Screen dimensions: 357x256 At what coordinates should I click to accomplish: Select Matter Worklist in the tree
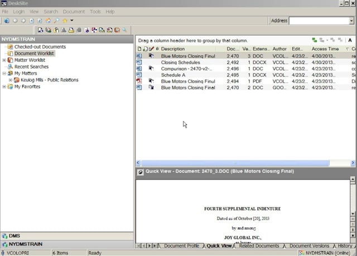point(30,60)
